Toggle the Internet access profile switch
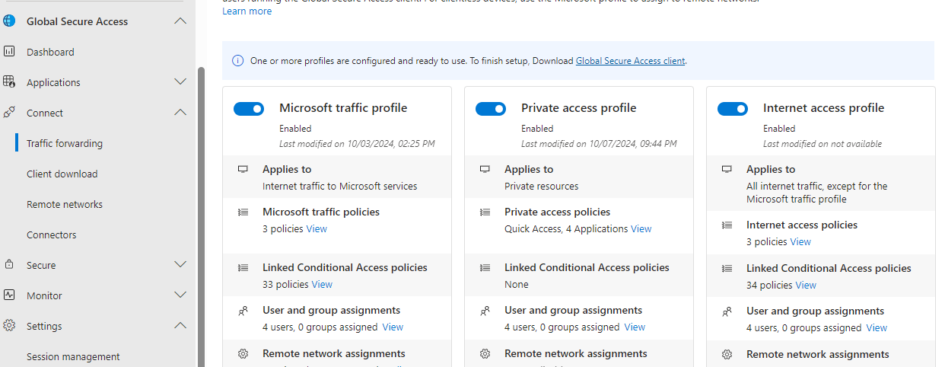 [x=733, y=109]
